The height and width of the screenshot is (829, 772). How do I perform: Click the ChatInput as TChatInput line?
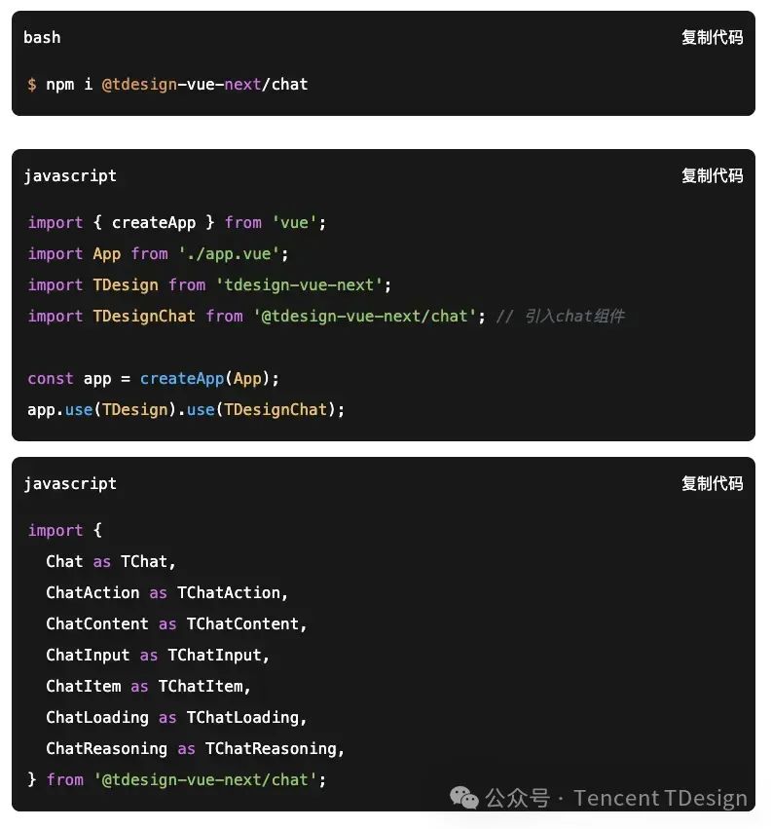coord(158,656)
